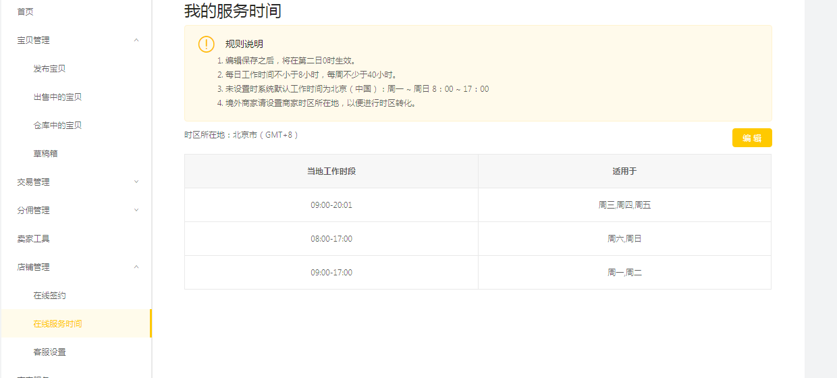Open 出售中的宝贝 list

click(x=57, y=97)
